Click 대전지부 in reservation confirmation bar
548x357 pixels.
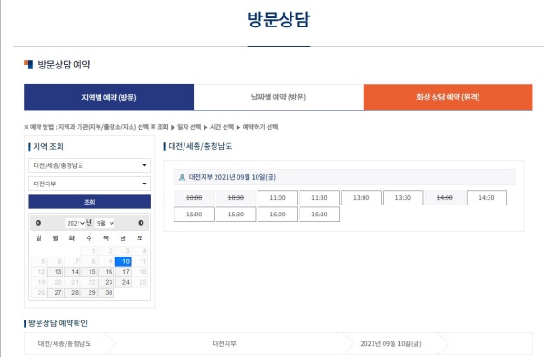[225, 343]
